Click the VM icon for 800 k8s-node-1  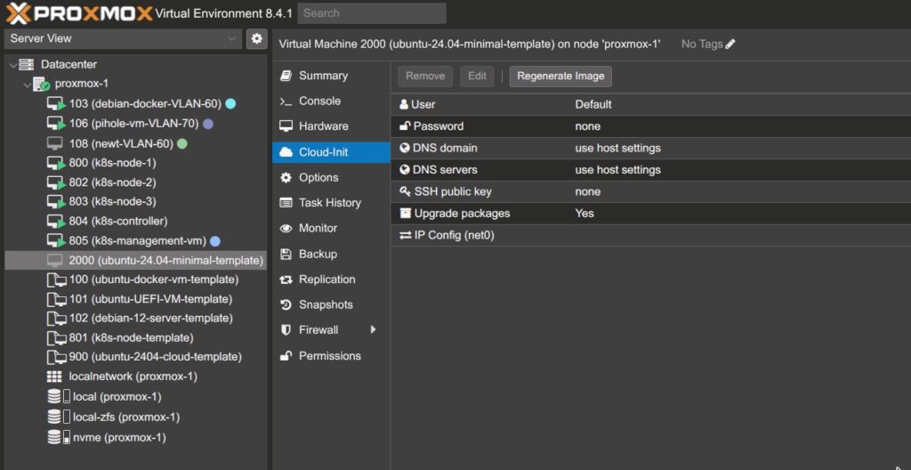(56, 163)
